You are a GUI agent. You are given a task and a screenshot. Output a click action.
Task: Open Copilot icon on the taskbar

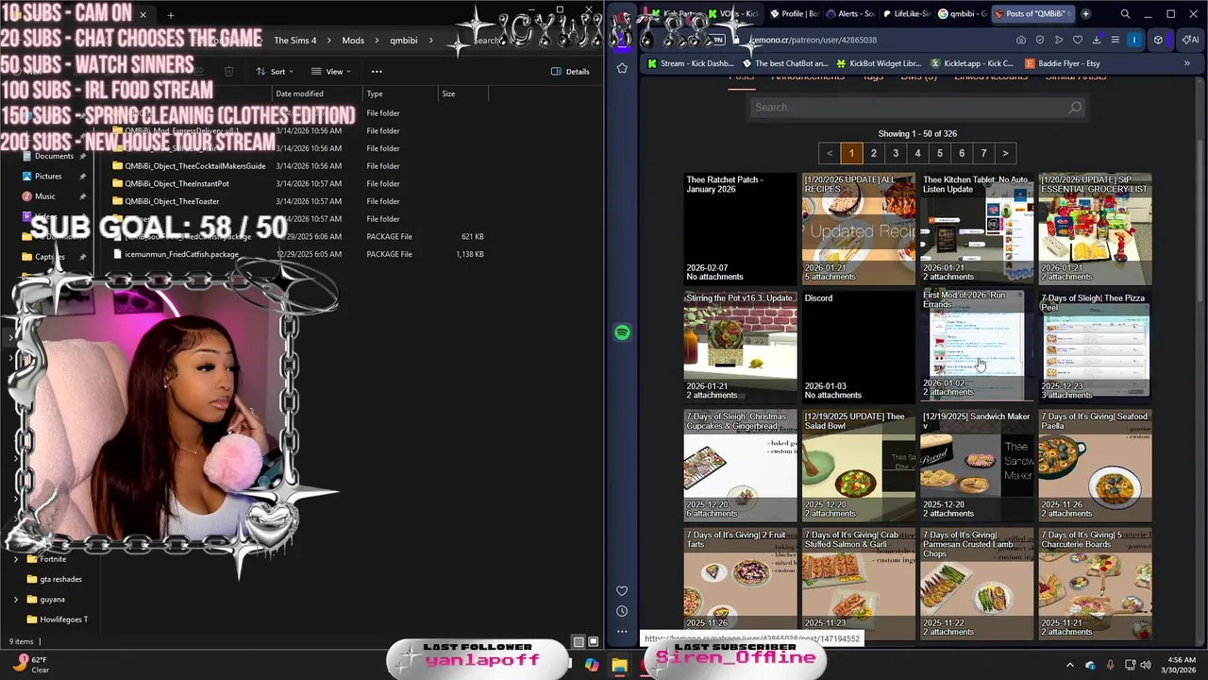(x=592, y=666)
